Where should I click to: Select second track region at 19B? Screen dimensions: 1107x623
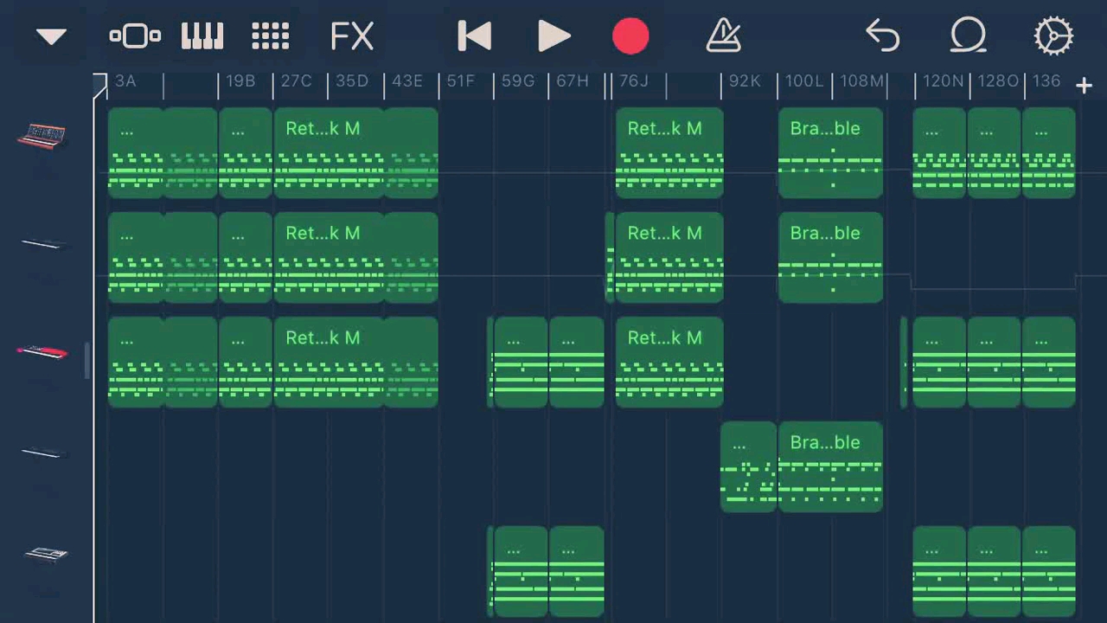point(246,258)
